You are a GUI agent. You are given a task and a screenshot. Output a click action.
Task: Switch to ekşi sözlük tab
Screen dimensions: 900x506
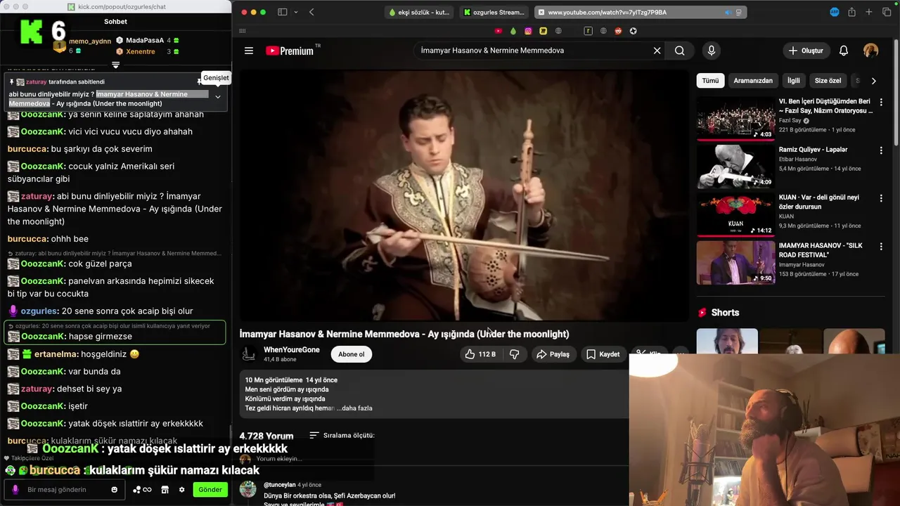click(x=420, y=12)
